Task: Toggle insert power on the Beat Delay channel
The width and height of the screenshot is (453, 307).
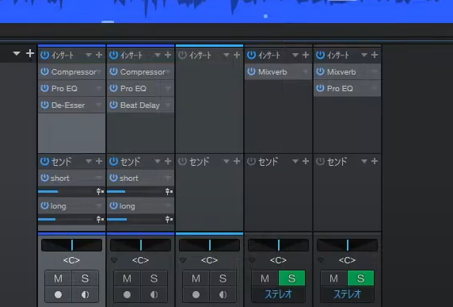Action: [113, 55]
